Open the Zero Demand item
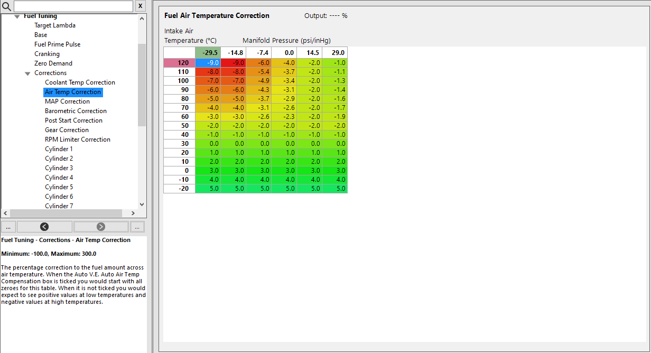 click(53, 63)
